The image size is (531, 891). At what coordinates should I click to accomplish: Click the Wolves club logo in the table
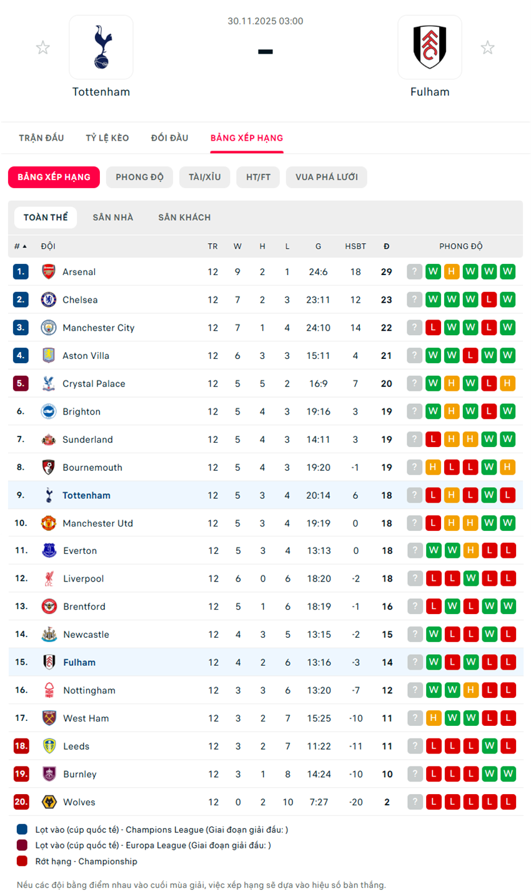click(49, 802)
